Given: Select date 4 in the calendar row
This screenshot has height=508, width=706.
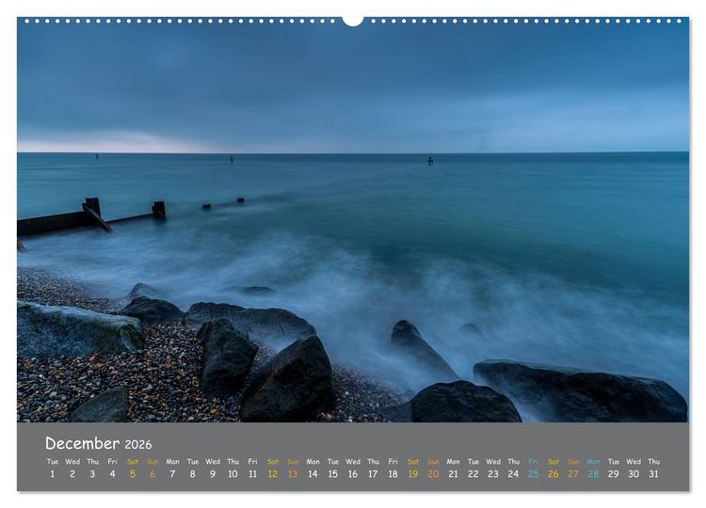Looking at the screenshot, I should (x=112, y=474).
